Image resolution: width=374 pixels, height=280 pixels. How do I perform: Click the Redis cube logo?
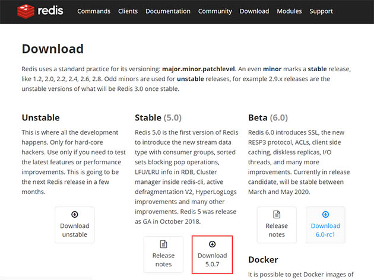(26, 11)
